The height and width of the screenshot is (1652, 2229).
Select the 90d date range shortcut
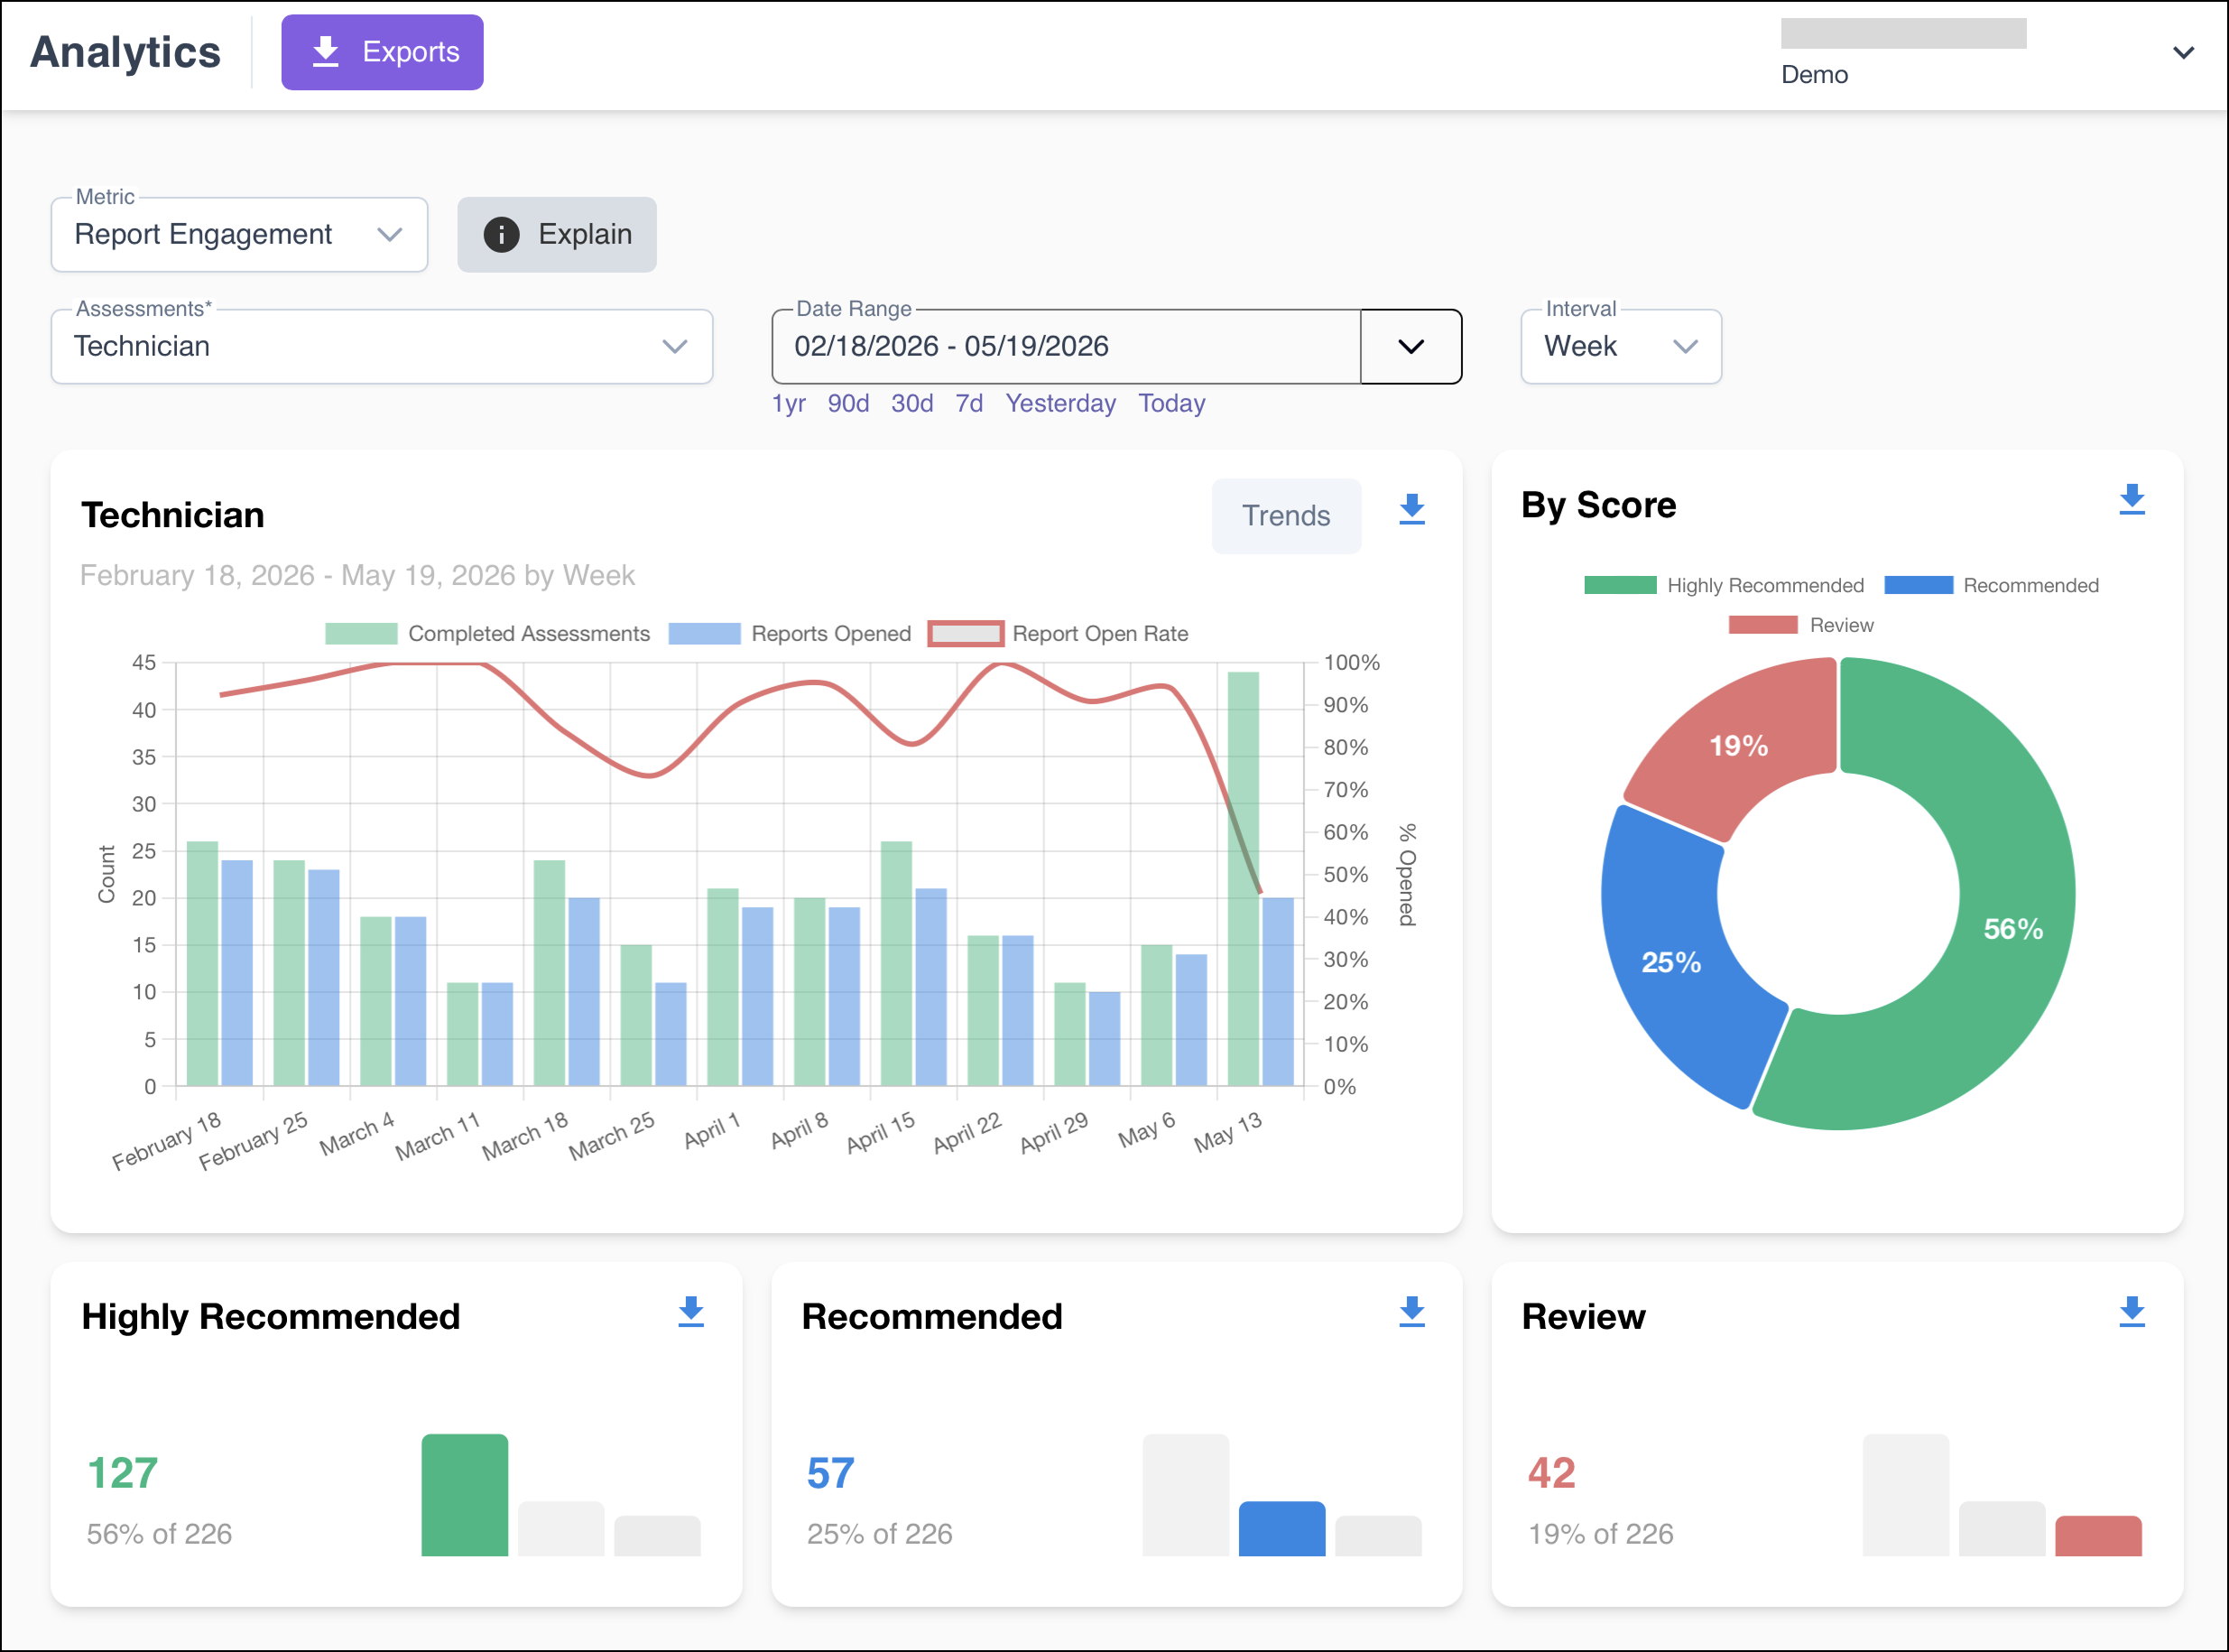tap(848, 404)
